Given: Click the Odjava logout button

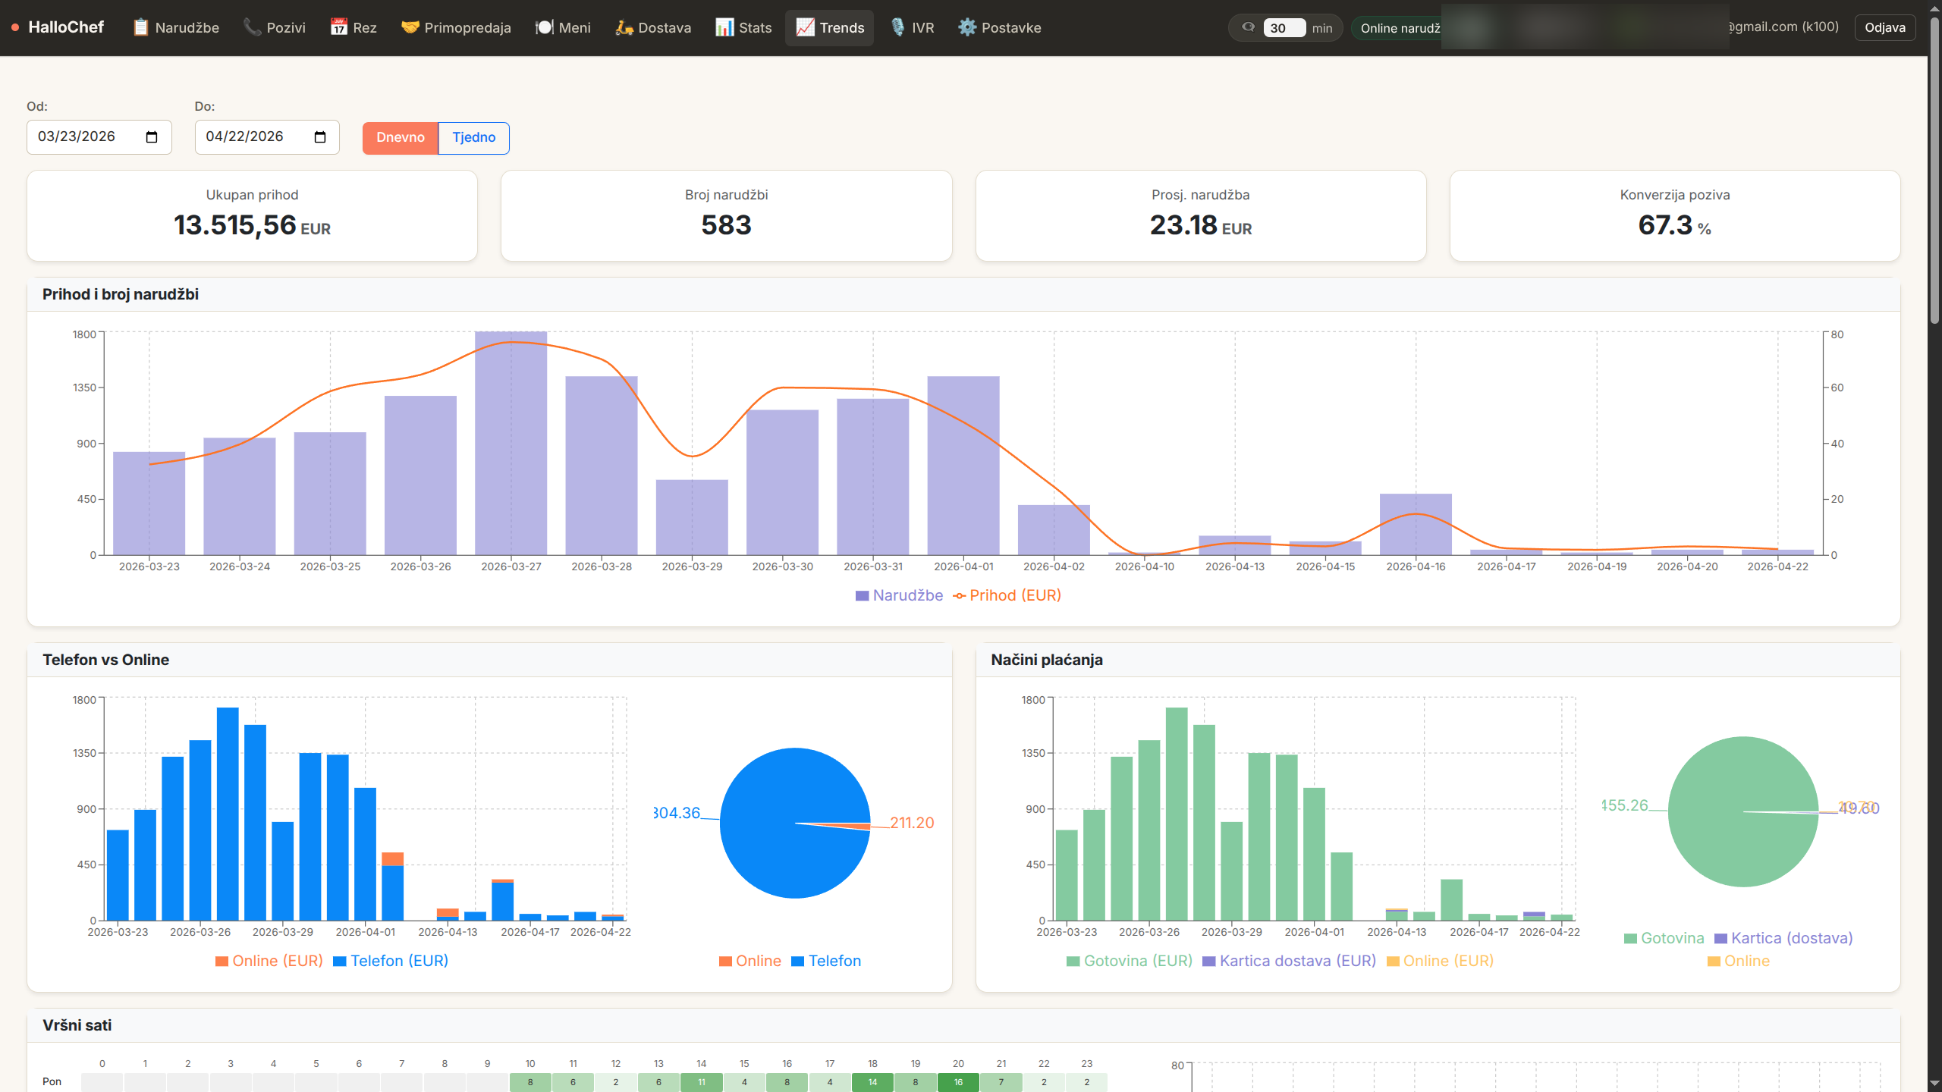Looking at the screenshot, I should (1884, 27).
